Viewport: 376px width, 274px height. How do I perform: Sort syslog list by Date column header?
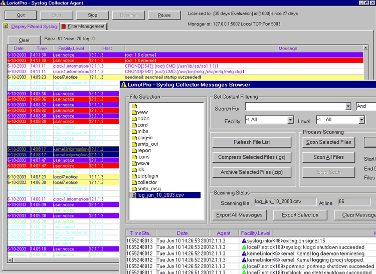[x=19, y=49]
